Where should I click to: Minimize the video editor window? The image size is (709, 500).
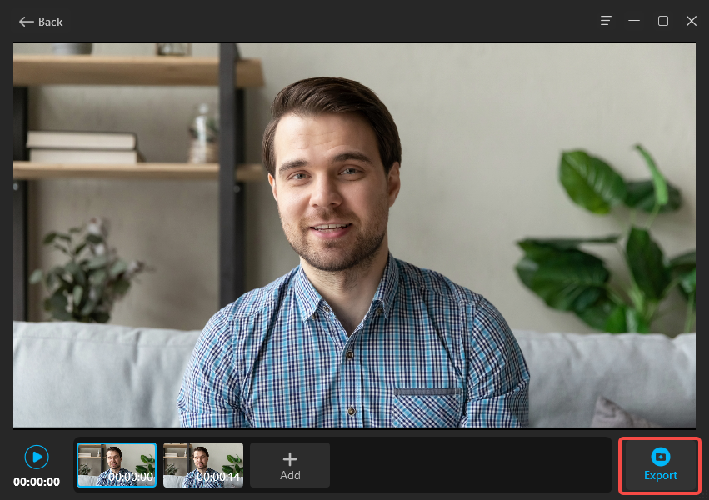click(635, 21)
